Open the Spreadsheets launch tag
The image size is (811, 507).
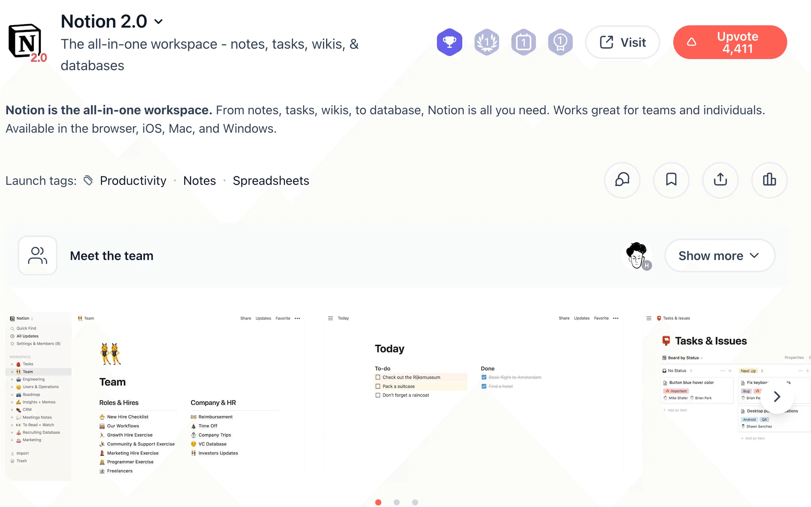coord(271,181)
